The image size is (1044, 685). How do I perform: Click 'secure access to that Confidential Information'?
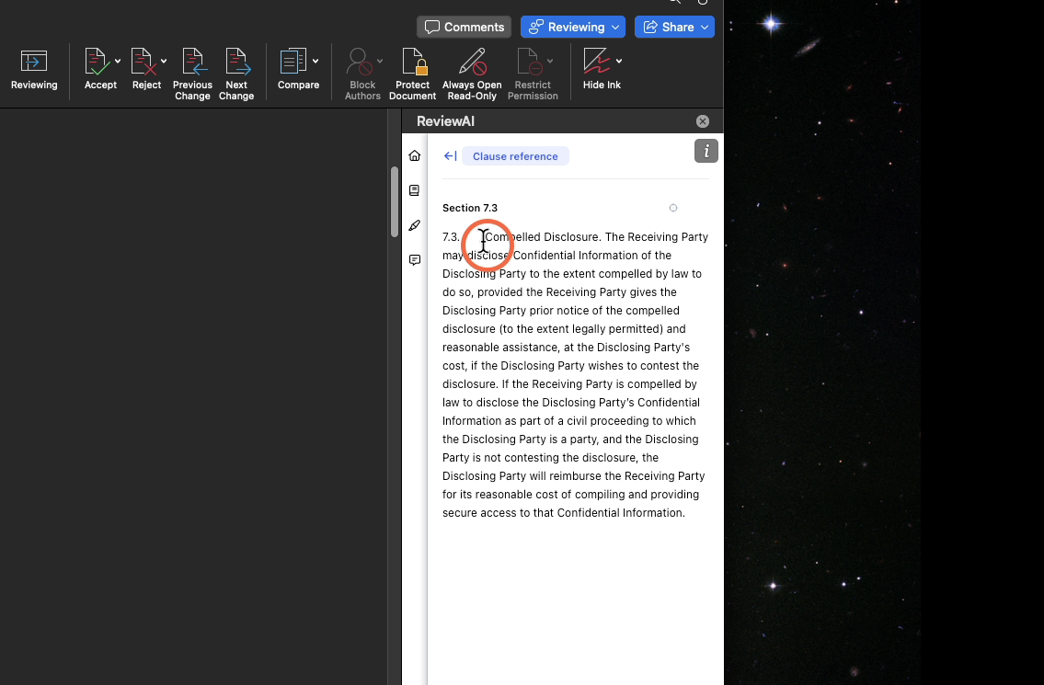point(564,512)
